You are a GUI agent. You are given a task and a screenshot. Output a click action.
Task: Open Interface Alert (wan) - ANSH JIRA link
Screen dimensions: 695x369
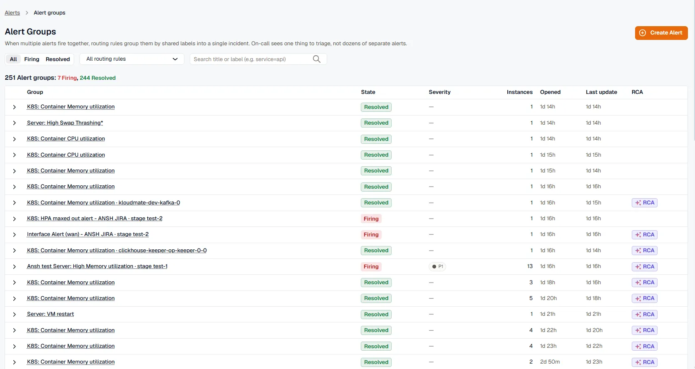pos(88,234)
